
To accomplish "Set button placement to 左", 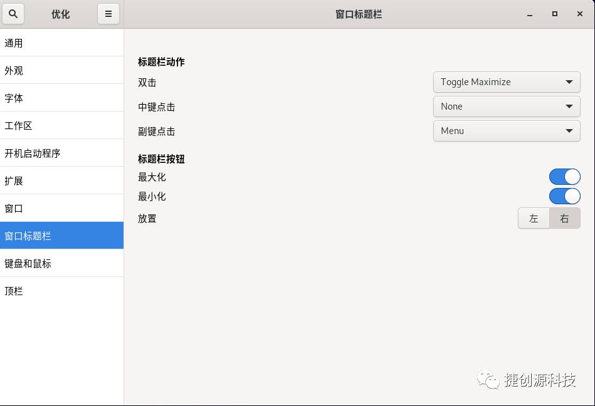I will (534, 218).
